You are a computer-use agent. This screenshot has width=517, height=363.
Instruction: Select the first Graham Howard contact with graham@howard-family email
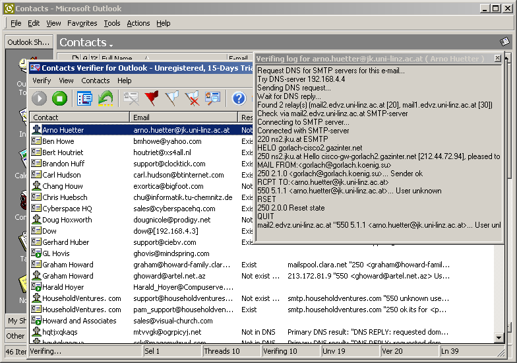[x=67, y=265]
